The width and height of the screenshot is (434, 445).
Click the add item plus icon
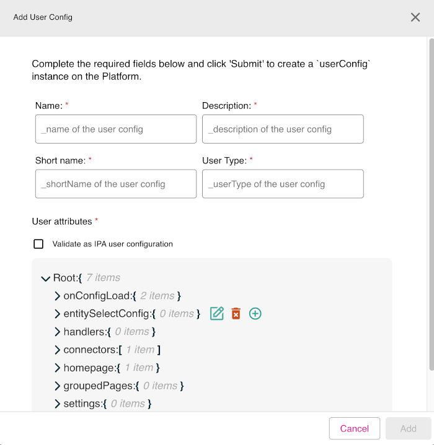point(255,314)
